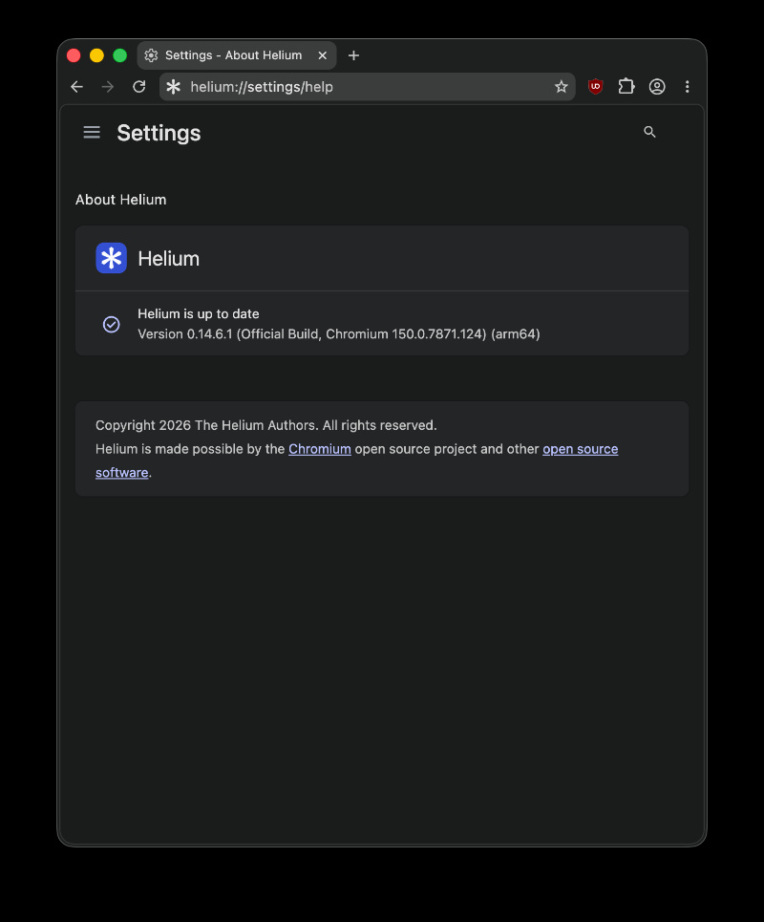Go back to the previous page
This screenshot has width=764, height=922.
77,87
